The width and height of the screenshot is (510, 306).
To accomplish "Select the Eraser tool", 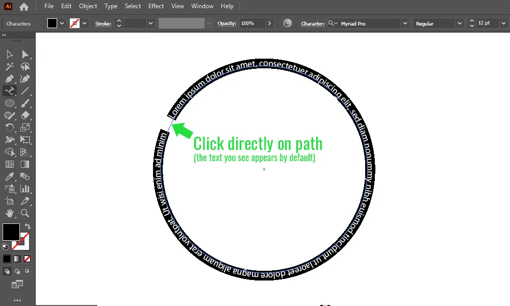I will [x=25, y=115].
